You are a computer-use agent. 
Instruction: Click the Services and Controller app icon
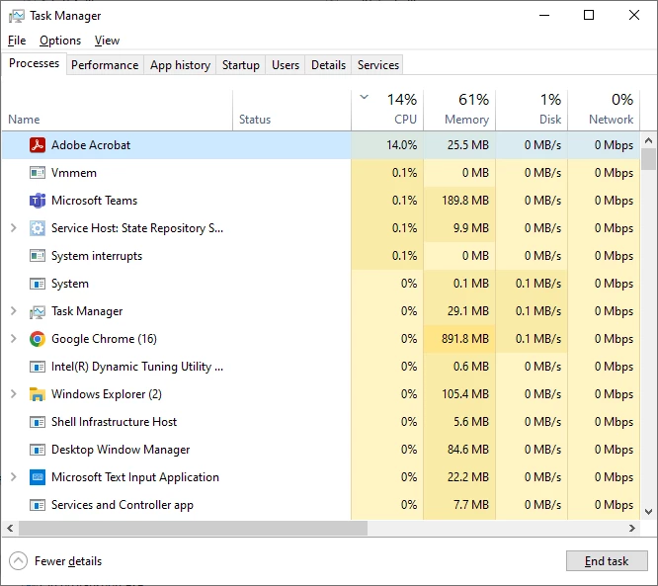pyautogui.click(x=38, y=505)
